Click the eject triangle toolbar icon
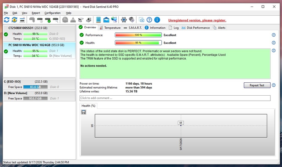The height and width of the screenshot is (167, 282). (x=73, y=20)
